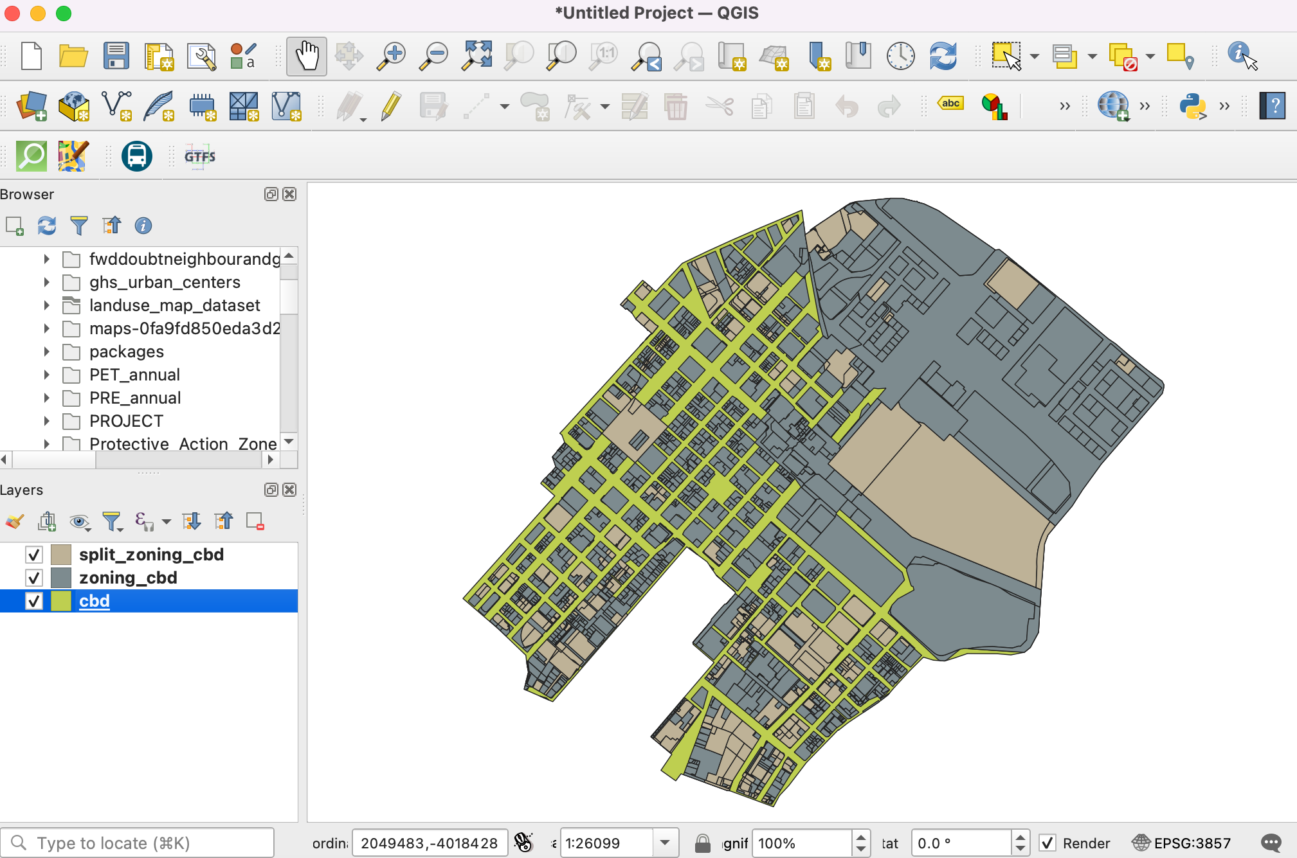Toggle the Render checkbox

click(1048, 843)
